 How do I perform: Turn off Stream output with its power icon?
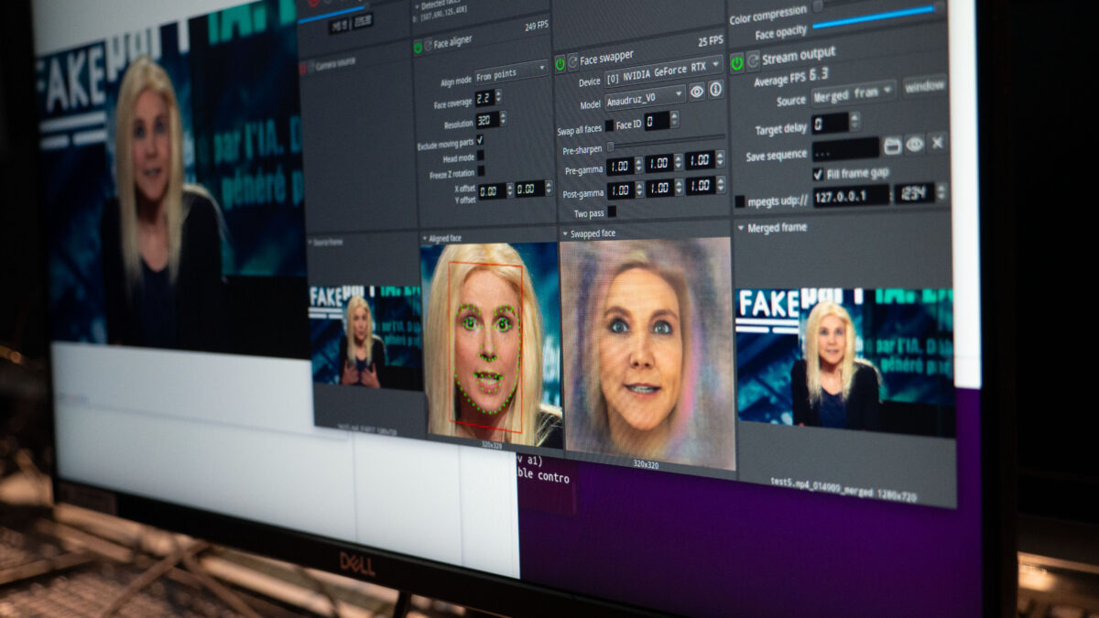point(736,61)
